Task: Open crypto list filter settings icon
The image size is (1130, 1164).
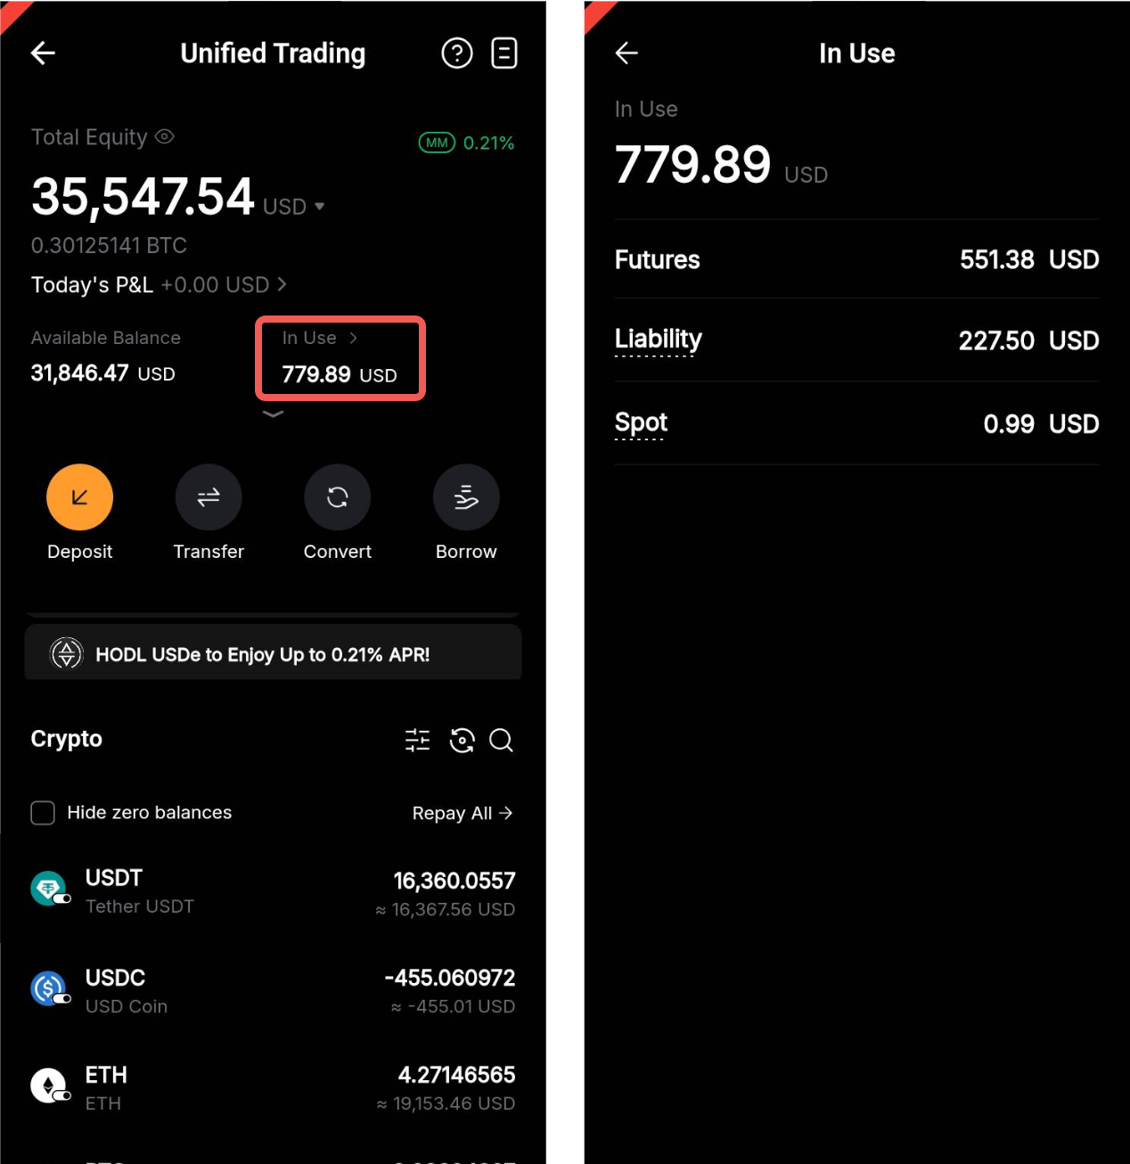Action: [x=417, y=740]
